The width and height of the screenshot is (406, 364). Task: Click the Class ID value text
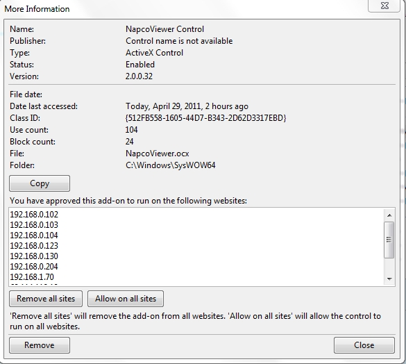click(205, 118)
